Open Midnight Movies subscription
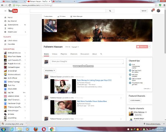This screenshot has width=166, height=132. [x=14, y=53]
